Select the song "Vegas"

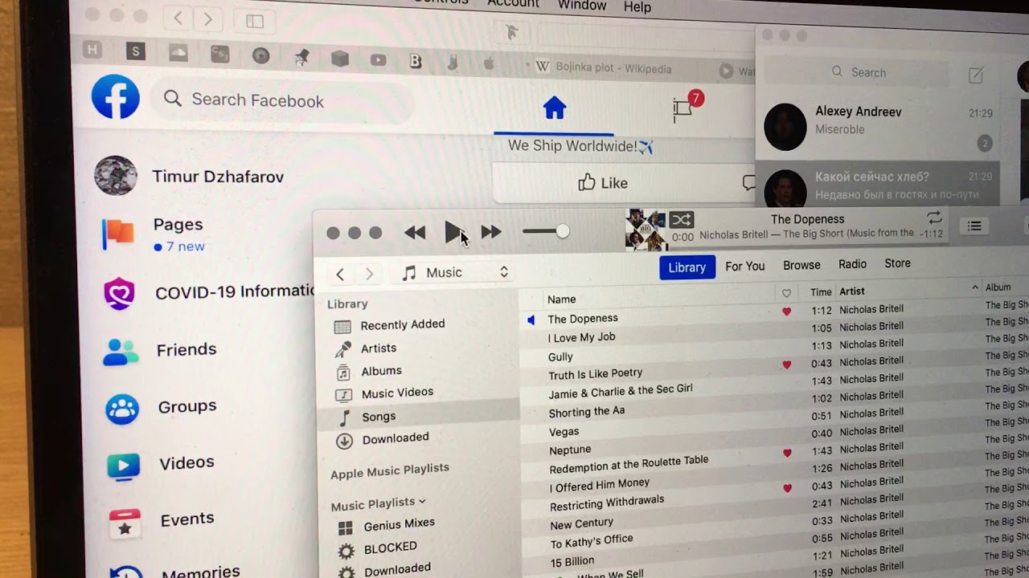(564, 432)
